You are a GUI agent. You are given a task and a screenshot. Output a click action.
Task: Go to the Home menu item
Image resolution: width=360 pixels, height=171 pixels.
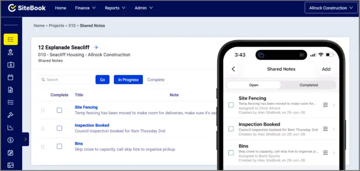[60, 8]
